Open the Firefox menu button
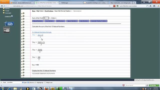 (4, 2)
